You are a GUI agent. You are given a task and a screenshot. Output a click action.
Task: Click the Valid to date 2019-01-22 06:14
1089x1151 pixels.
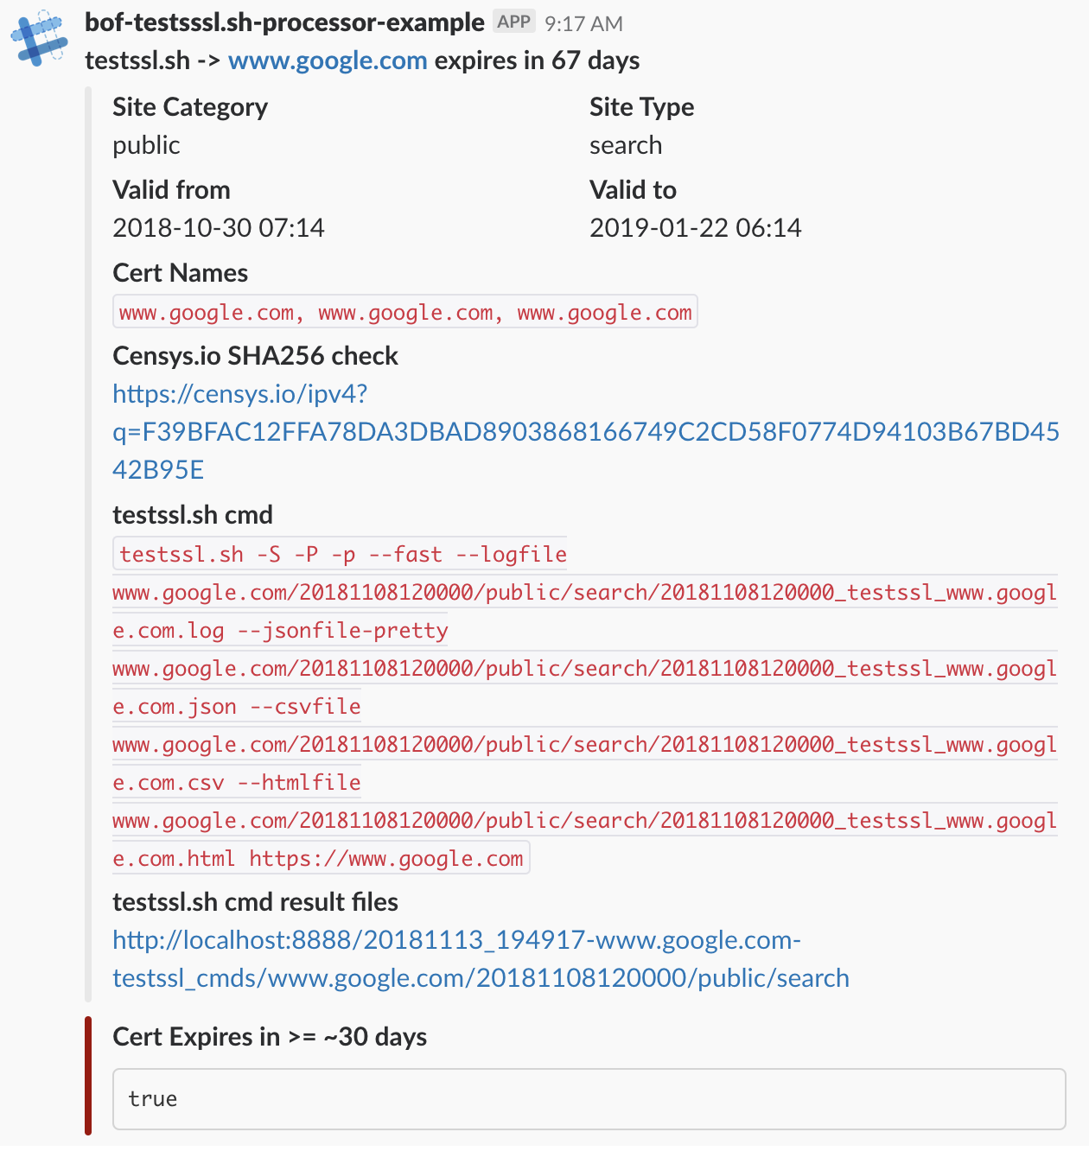tap(695, 228)
